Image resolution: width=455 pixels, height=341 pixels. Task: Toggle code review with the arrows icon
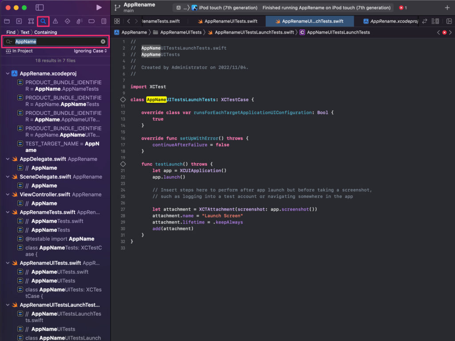tap(424, 21)
